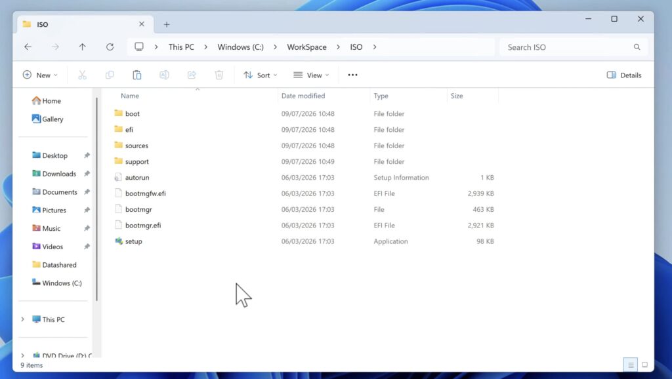672x379 pixels.
Task: Unpin Documents using its pin icon
Action: click(87, 192)
